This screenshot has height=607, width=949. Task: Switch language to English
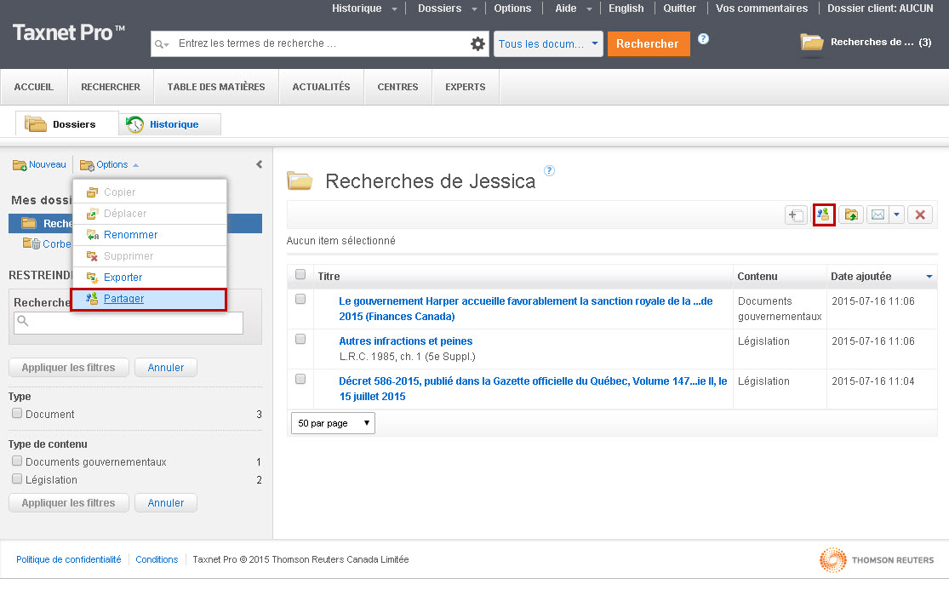[x=626, y=9]
